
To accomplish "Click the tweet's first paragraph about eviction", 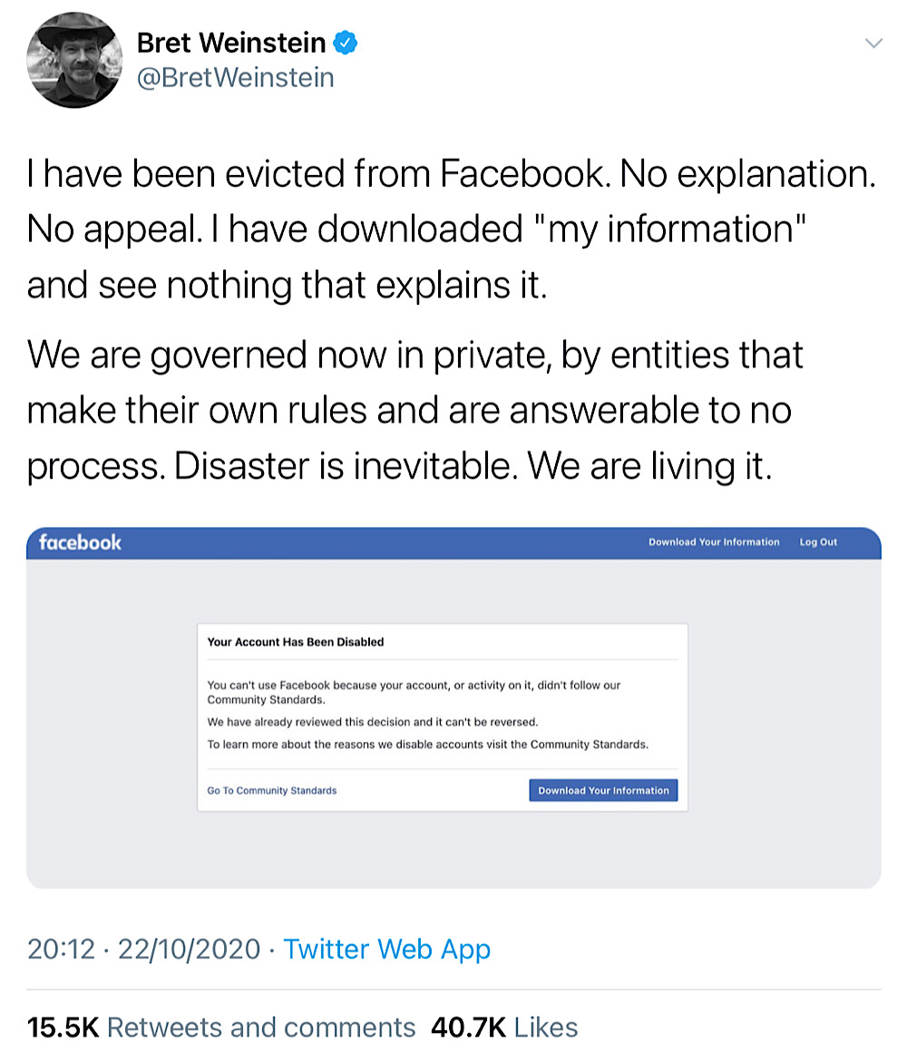I will (x=451, y=229).
